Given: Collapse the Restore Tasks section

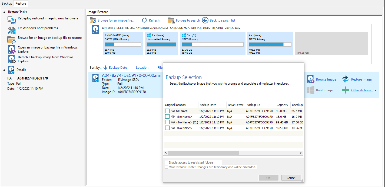Looking at the screenshot, I should [x=4, y=12].
